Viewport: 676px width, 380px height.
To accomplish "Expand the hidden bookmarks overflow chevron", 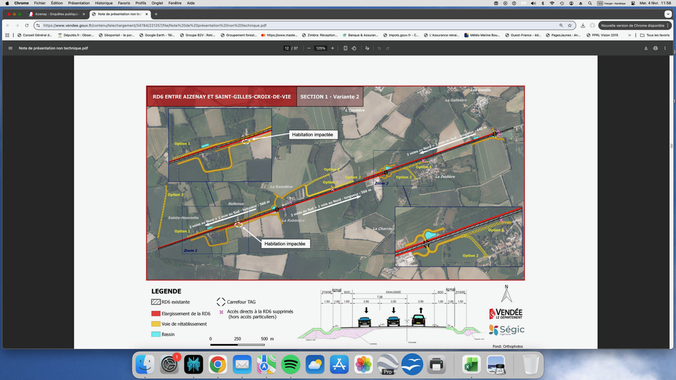I will pos(630,35).
